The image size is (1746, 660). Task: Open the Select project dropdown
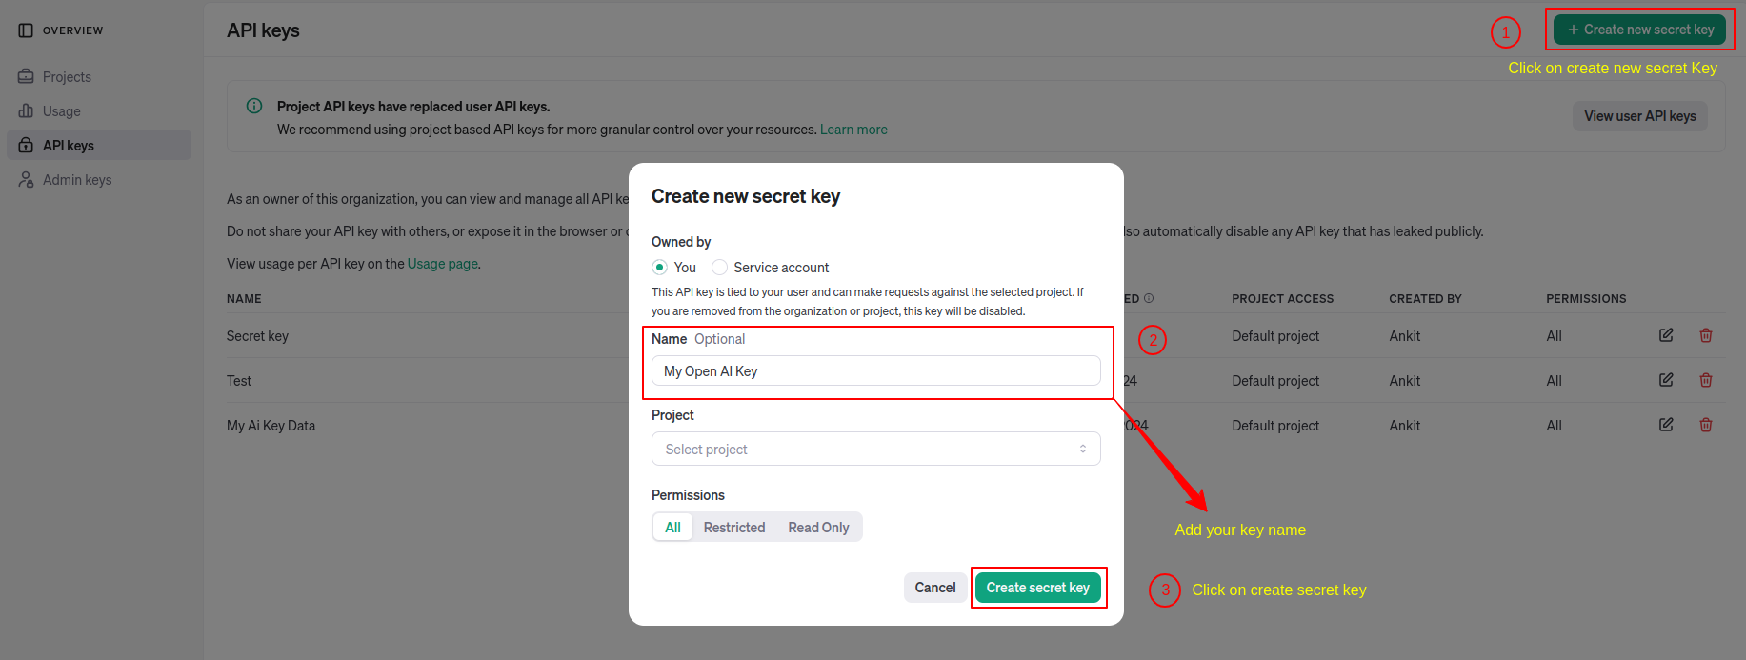tap(875, 449)
